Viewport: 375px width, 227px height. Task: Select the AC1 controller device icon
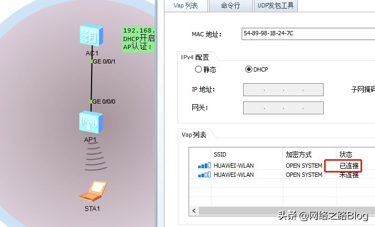click(92, 36)
